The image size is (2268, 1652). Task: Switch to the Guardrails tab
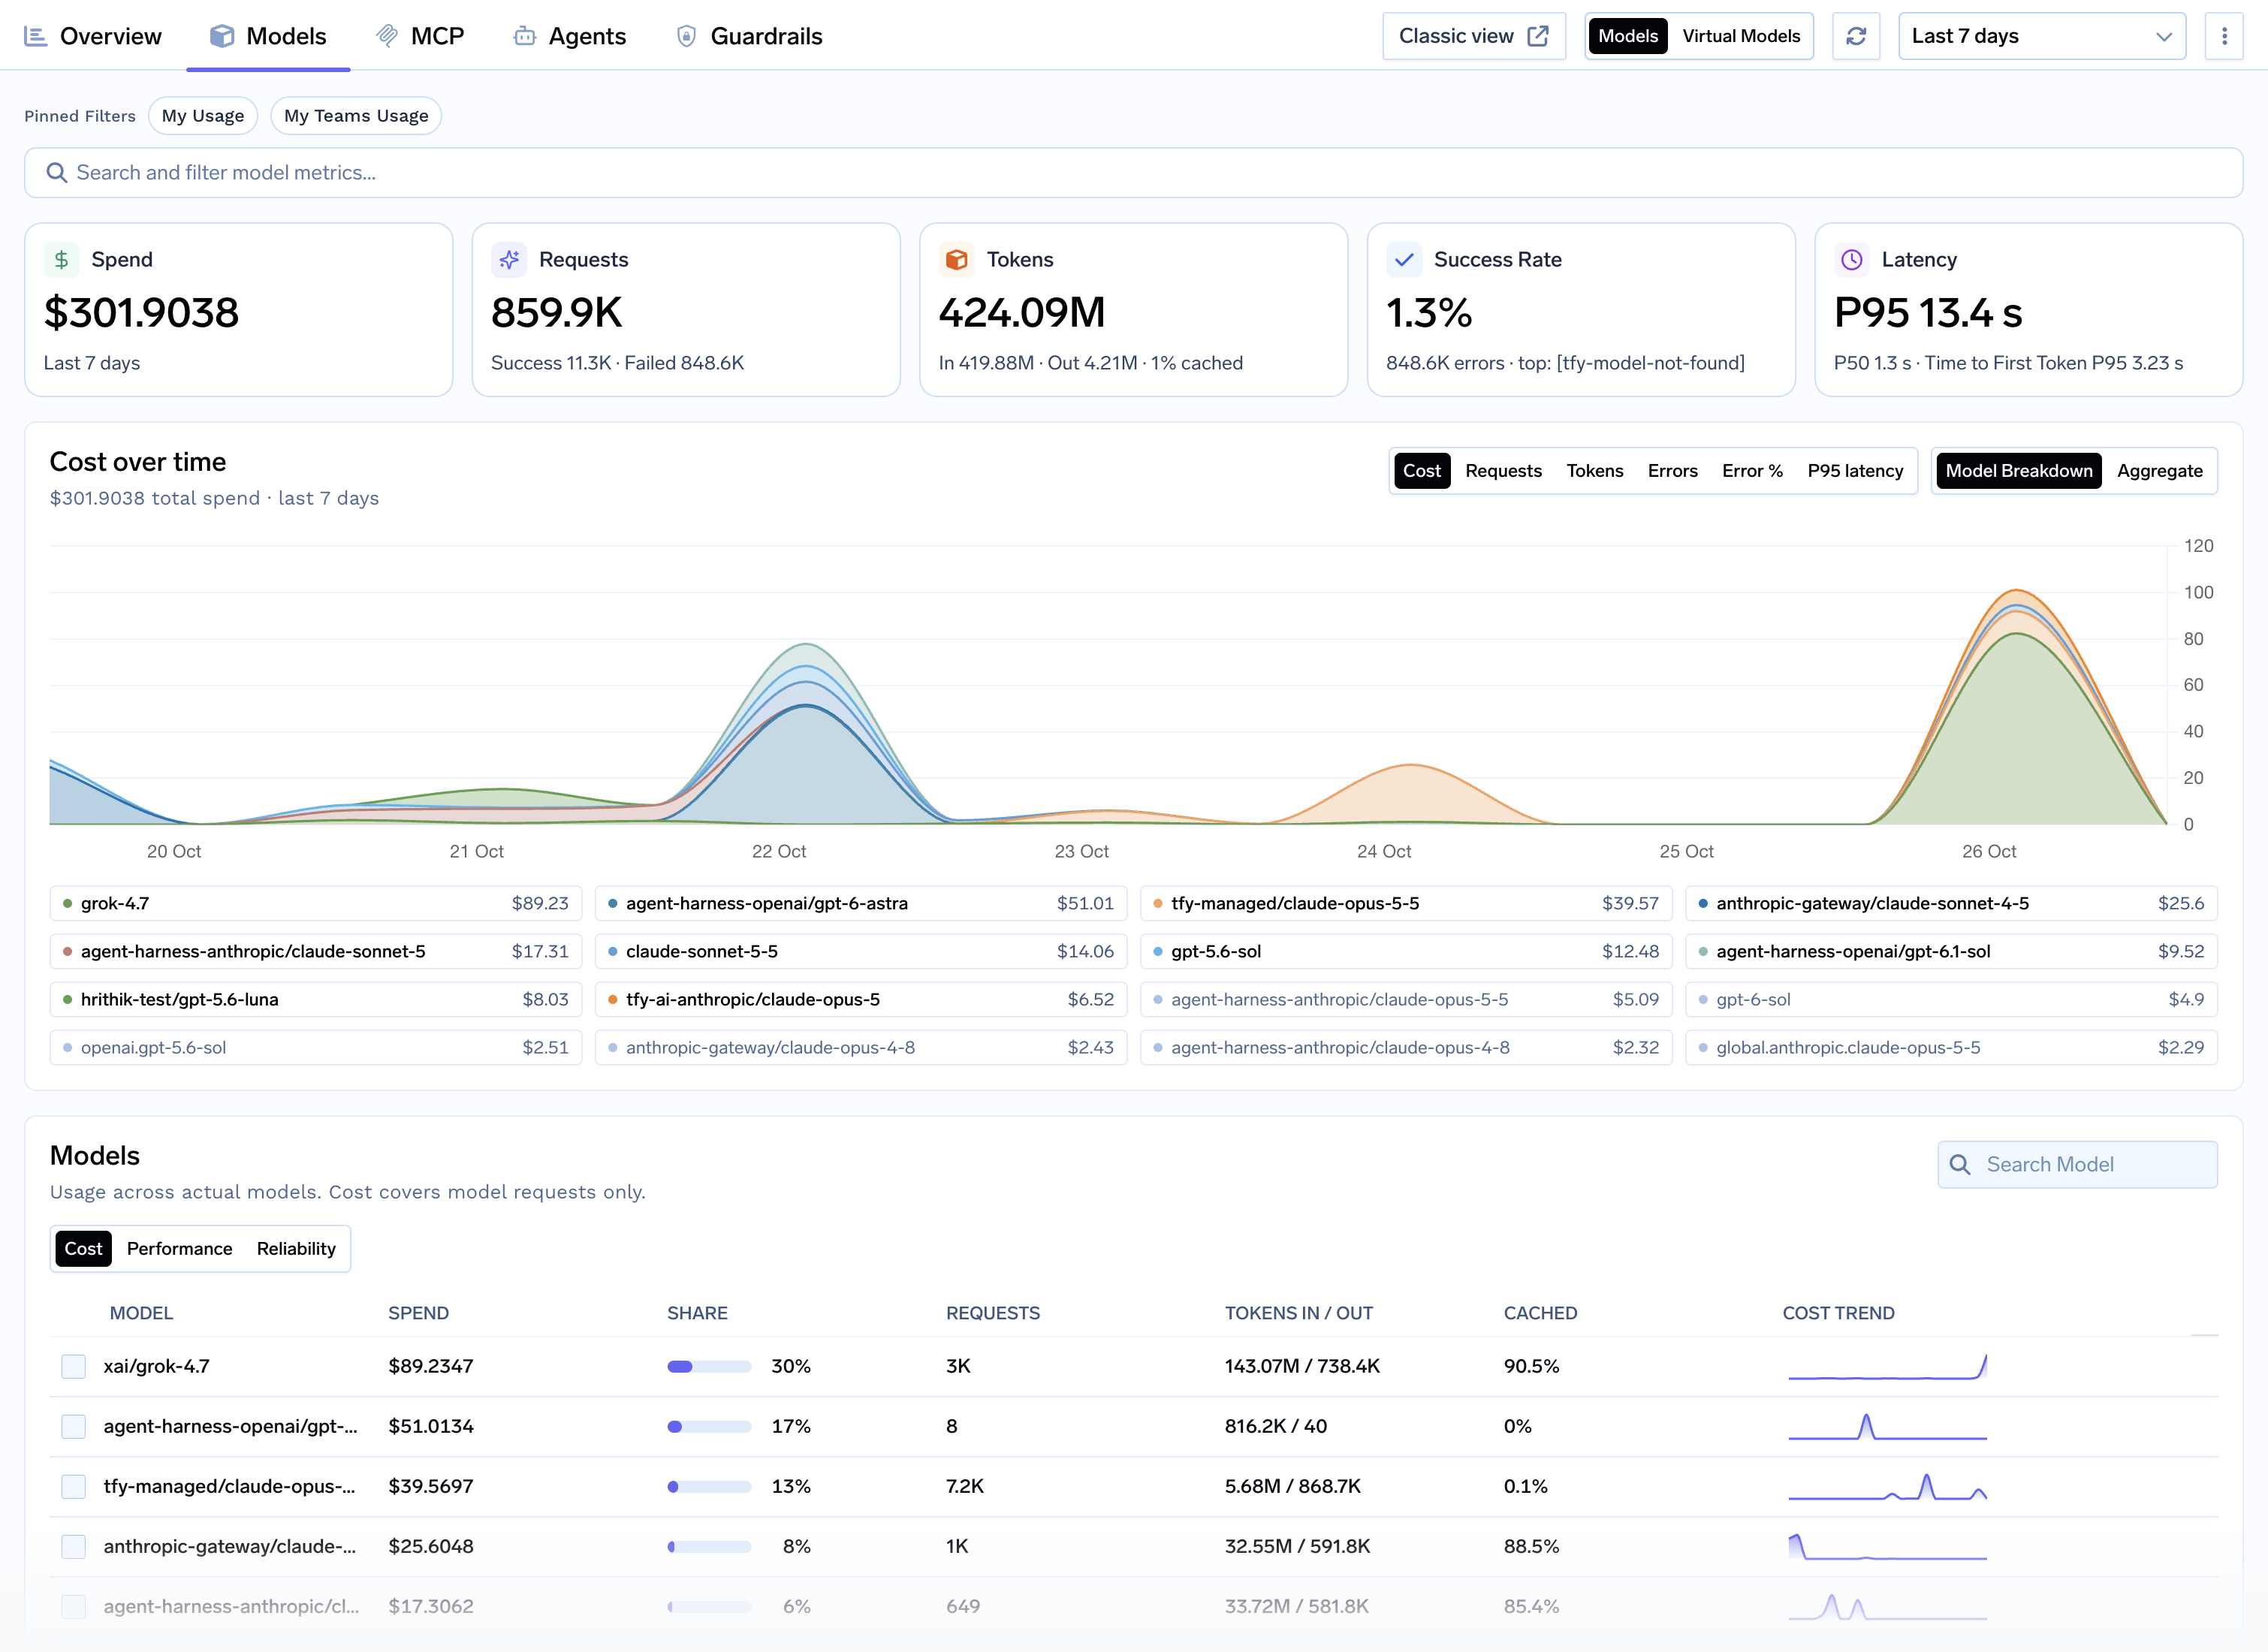point(750,36)
